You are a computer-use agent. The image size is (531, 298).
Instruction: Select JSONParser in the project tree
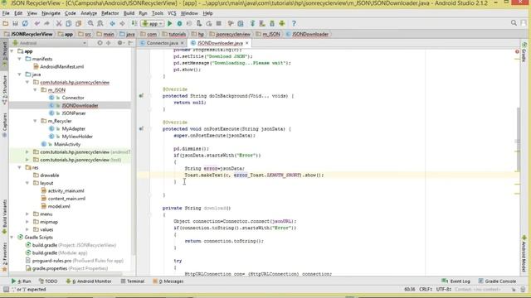click(74, 113)
